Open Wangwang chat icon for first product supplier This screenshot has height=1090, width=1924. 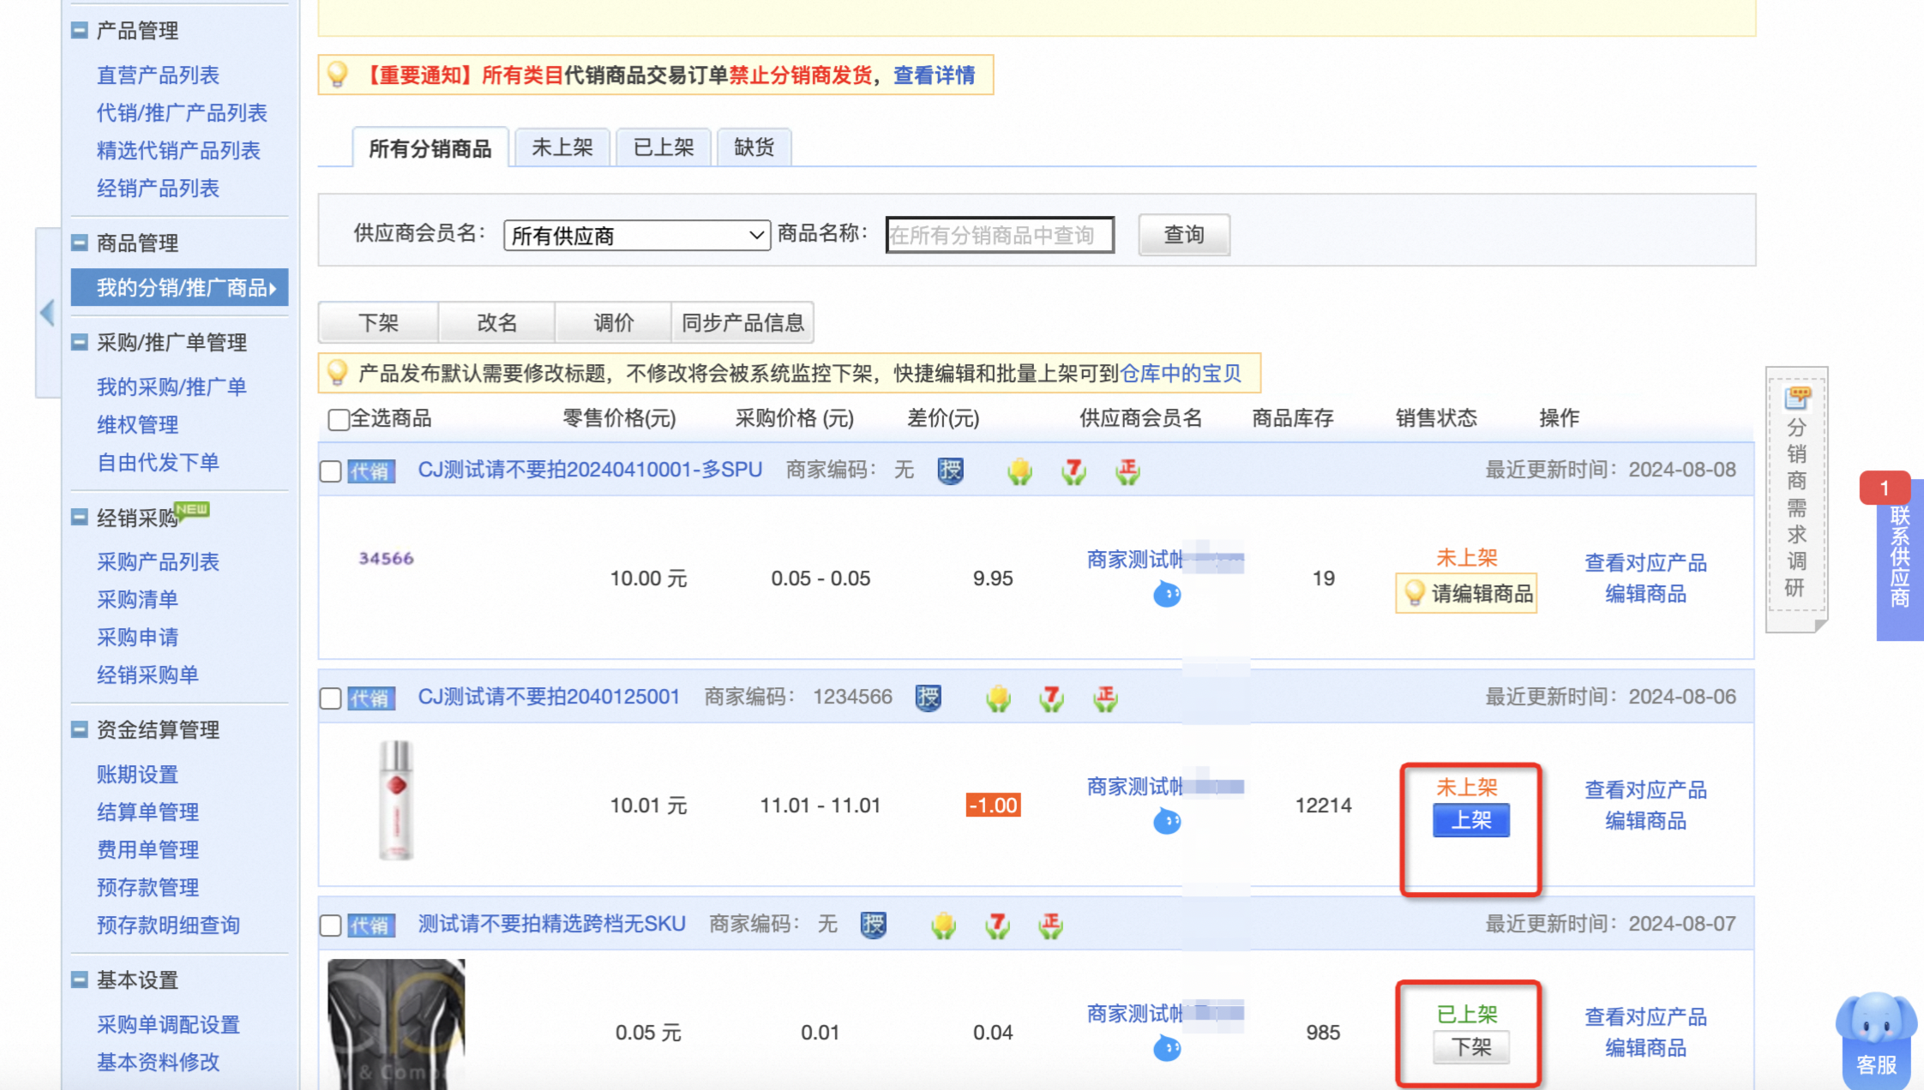coord(1167,593)
